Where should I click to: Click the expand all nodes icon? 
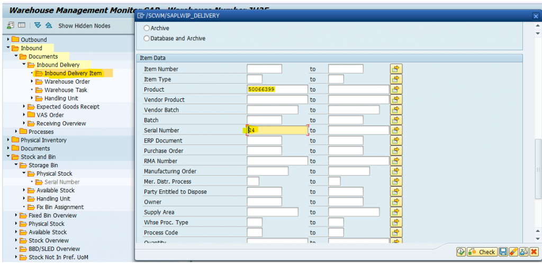(x=38, y=25)
